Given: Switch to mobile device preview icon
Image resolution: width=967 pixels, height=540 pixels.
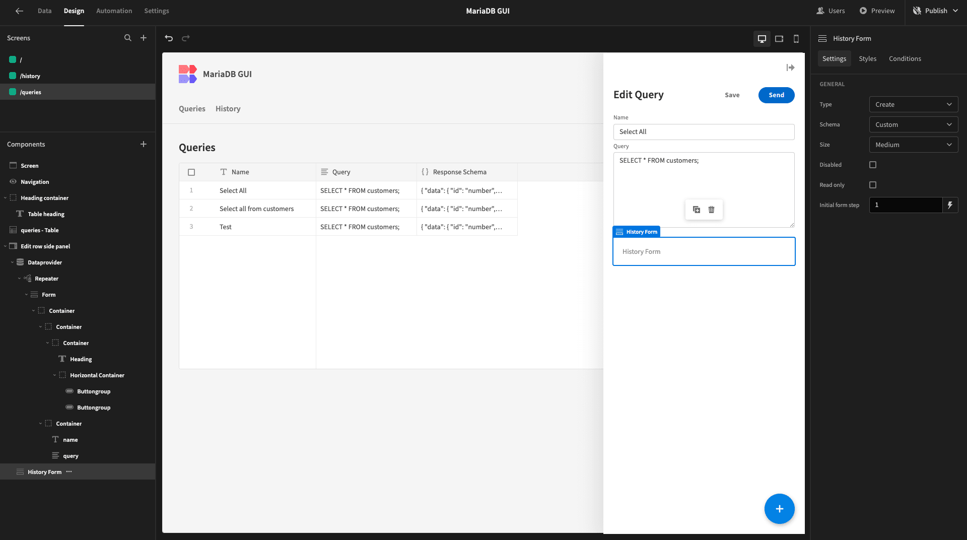Looking at the screenshot, I should [796, 39].
